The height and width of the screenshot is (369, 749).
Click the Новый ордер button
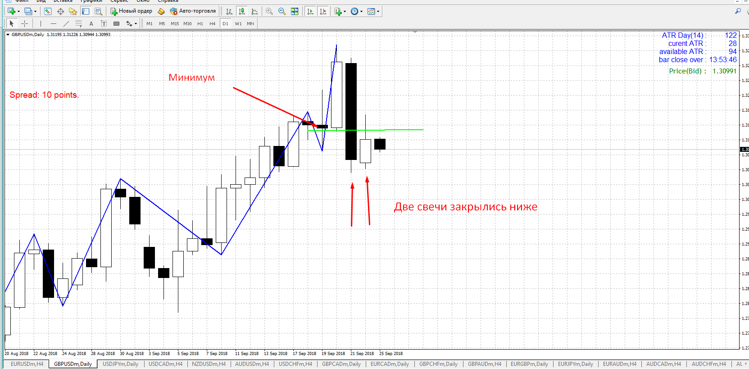click(x=132, y=11)
